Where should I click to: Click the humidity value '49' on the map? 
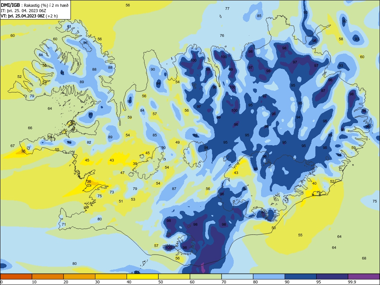(177, 142)
